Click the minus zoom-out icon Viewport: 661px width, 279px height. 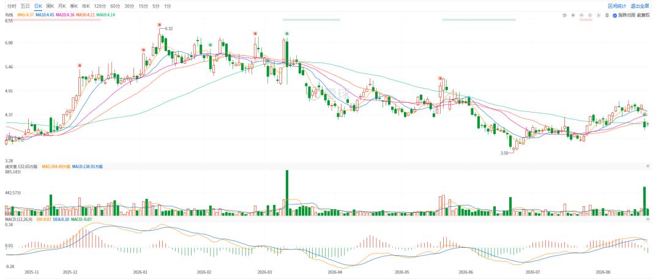click(x=581, y=15)
